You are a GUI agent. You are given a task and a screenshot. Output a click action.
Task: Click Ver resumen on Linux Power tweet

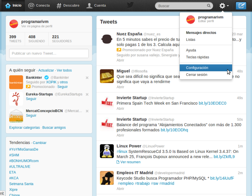[129, 162]
